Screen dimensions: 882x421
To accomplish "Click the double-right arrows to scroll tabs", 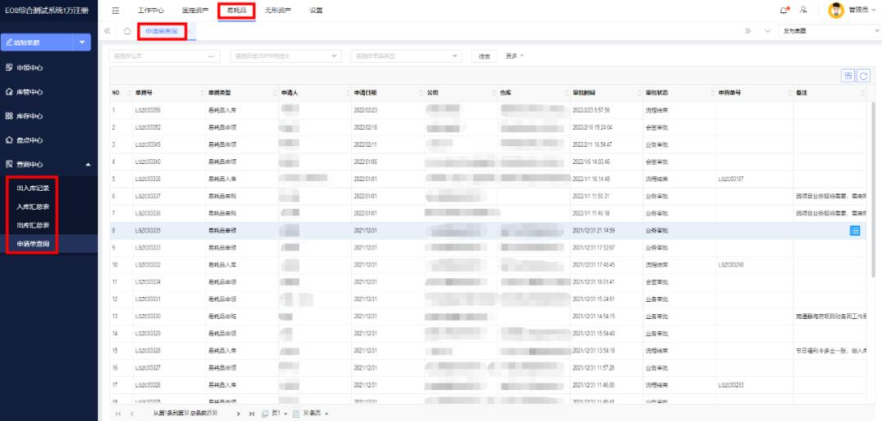I will pyautogui.click(x=748, y=32).
